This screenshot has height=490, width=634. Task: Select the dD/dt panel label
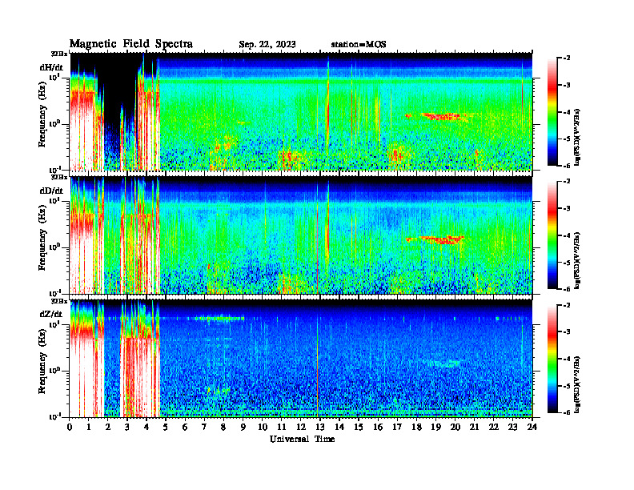pos(51,191)
